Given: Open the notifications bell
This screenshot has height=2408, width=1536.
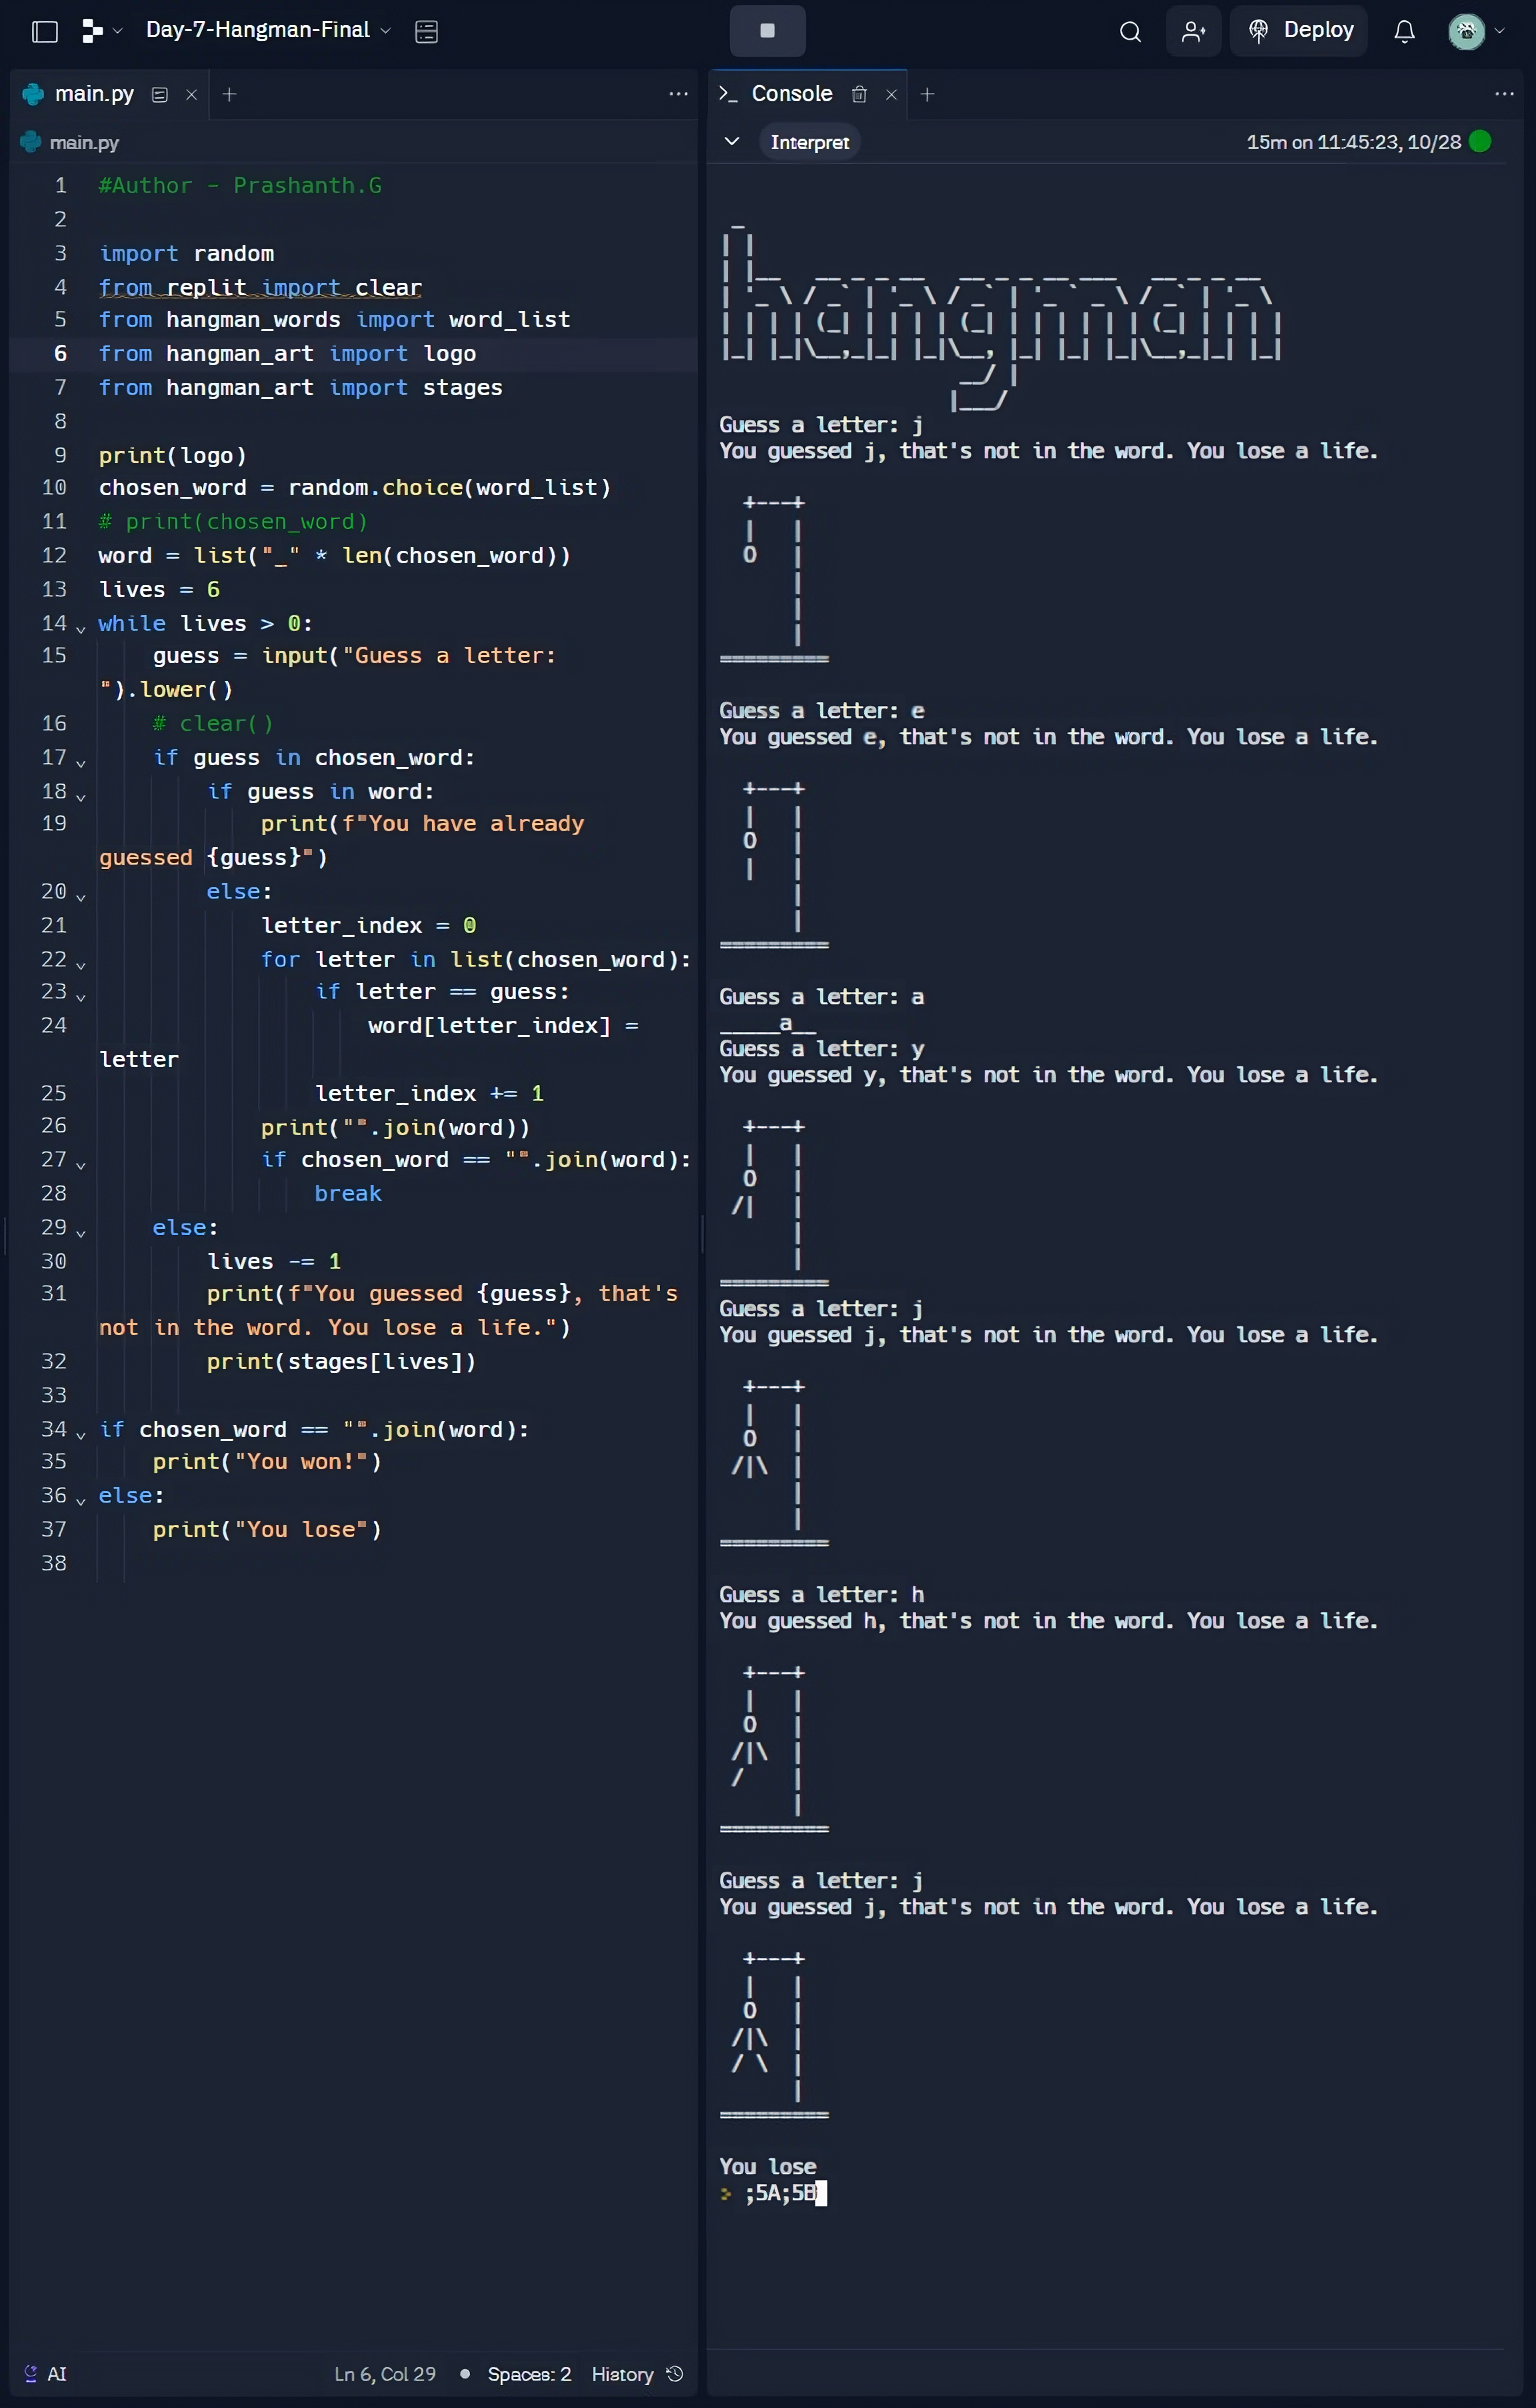Looking at the screenshot, I should (x=1404, y=31).
